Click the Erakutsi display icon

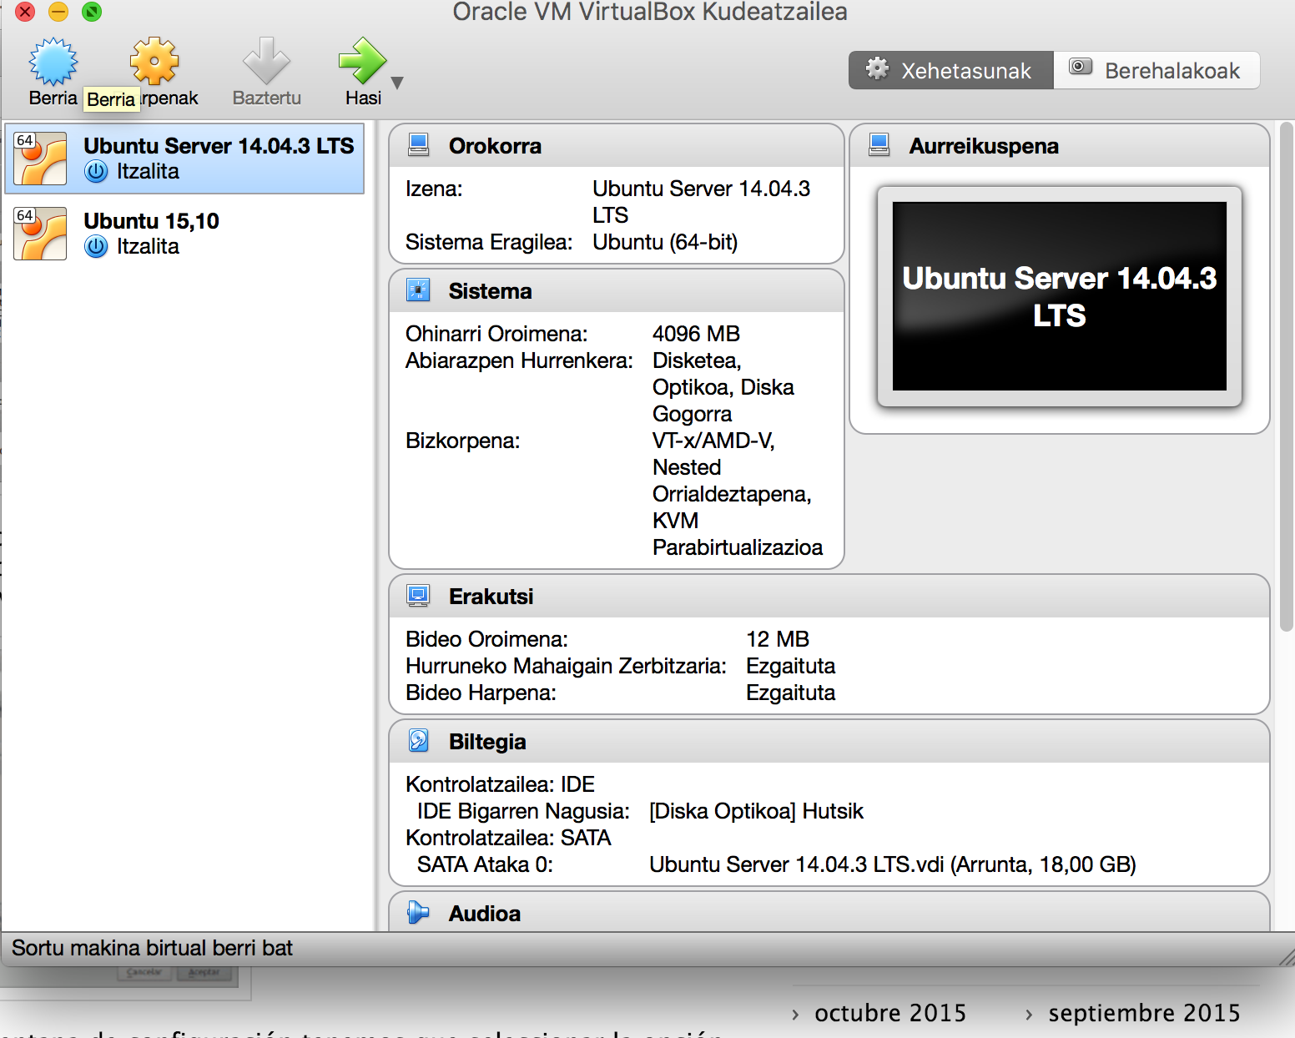pos(418,597)
